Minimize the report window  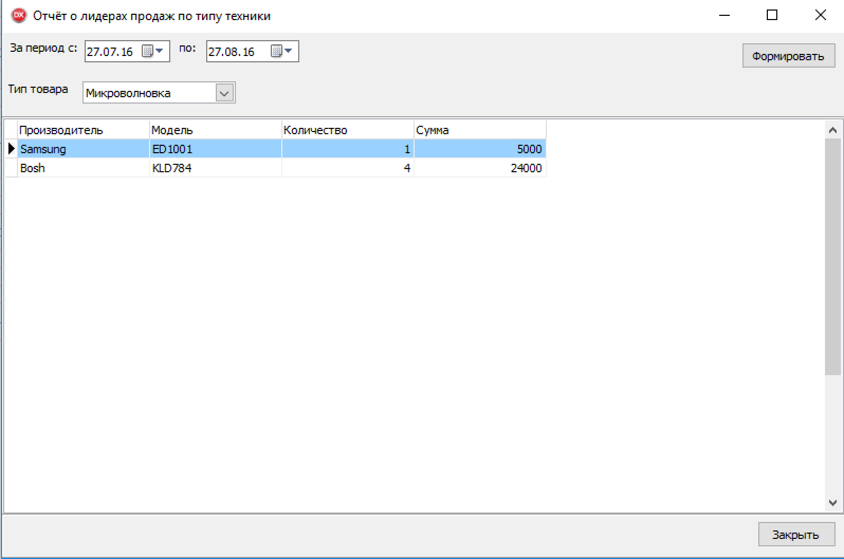click(724, 15)
